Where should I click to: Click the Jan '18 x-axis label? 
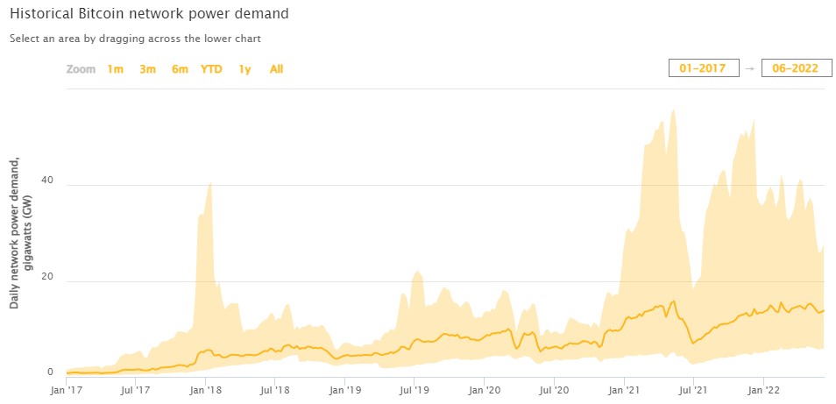pos(205,389)
